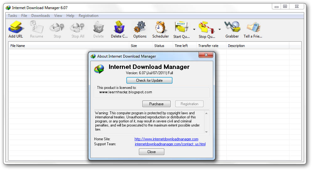Sort by the Transfer rate column header

211,46
